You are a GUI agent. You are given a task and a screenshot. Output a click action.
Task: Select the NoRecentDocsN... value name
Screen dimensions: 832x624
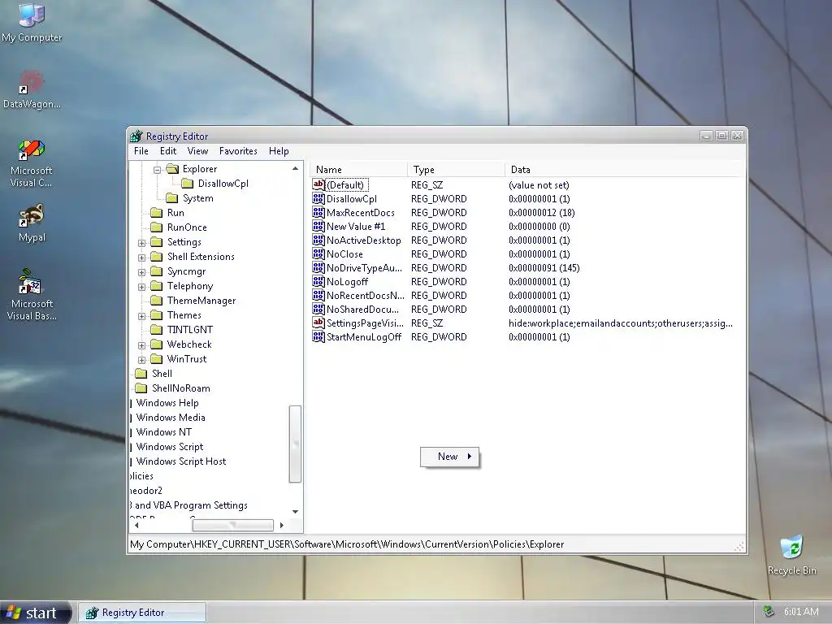tap(365, 296)
